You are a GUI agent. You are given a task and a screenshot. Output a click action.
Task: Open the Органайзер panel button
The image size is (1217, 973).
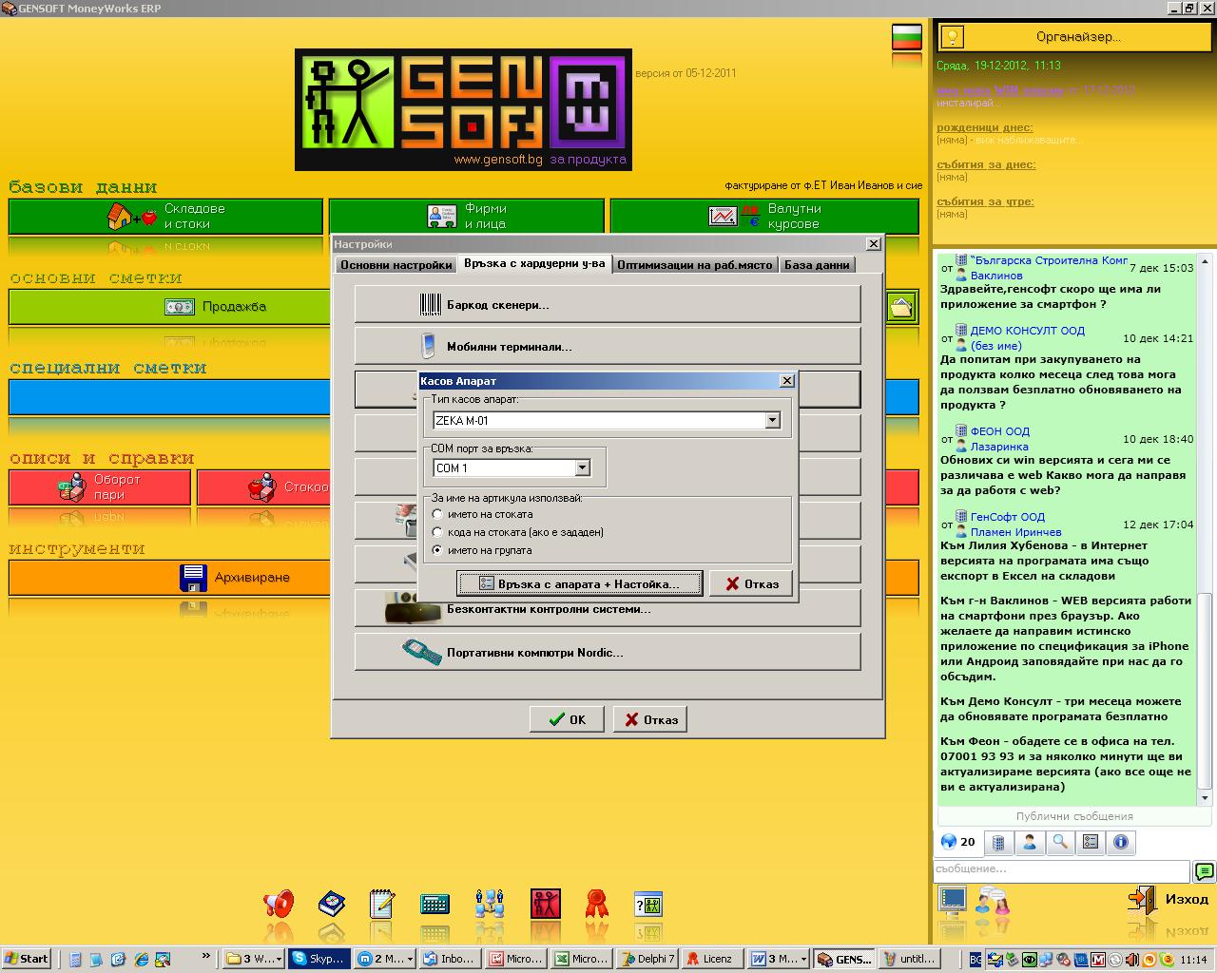(1075, 37)
